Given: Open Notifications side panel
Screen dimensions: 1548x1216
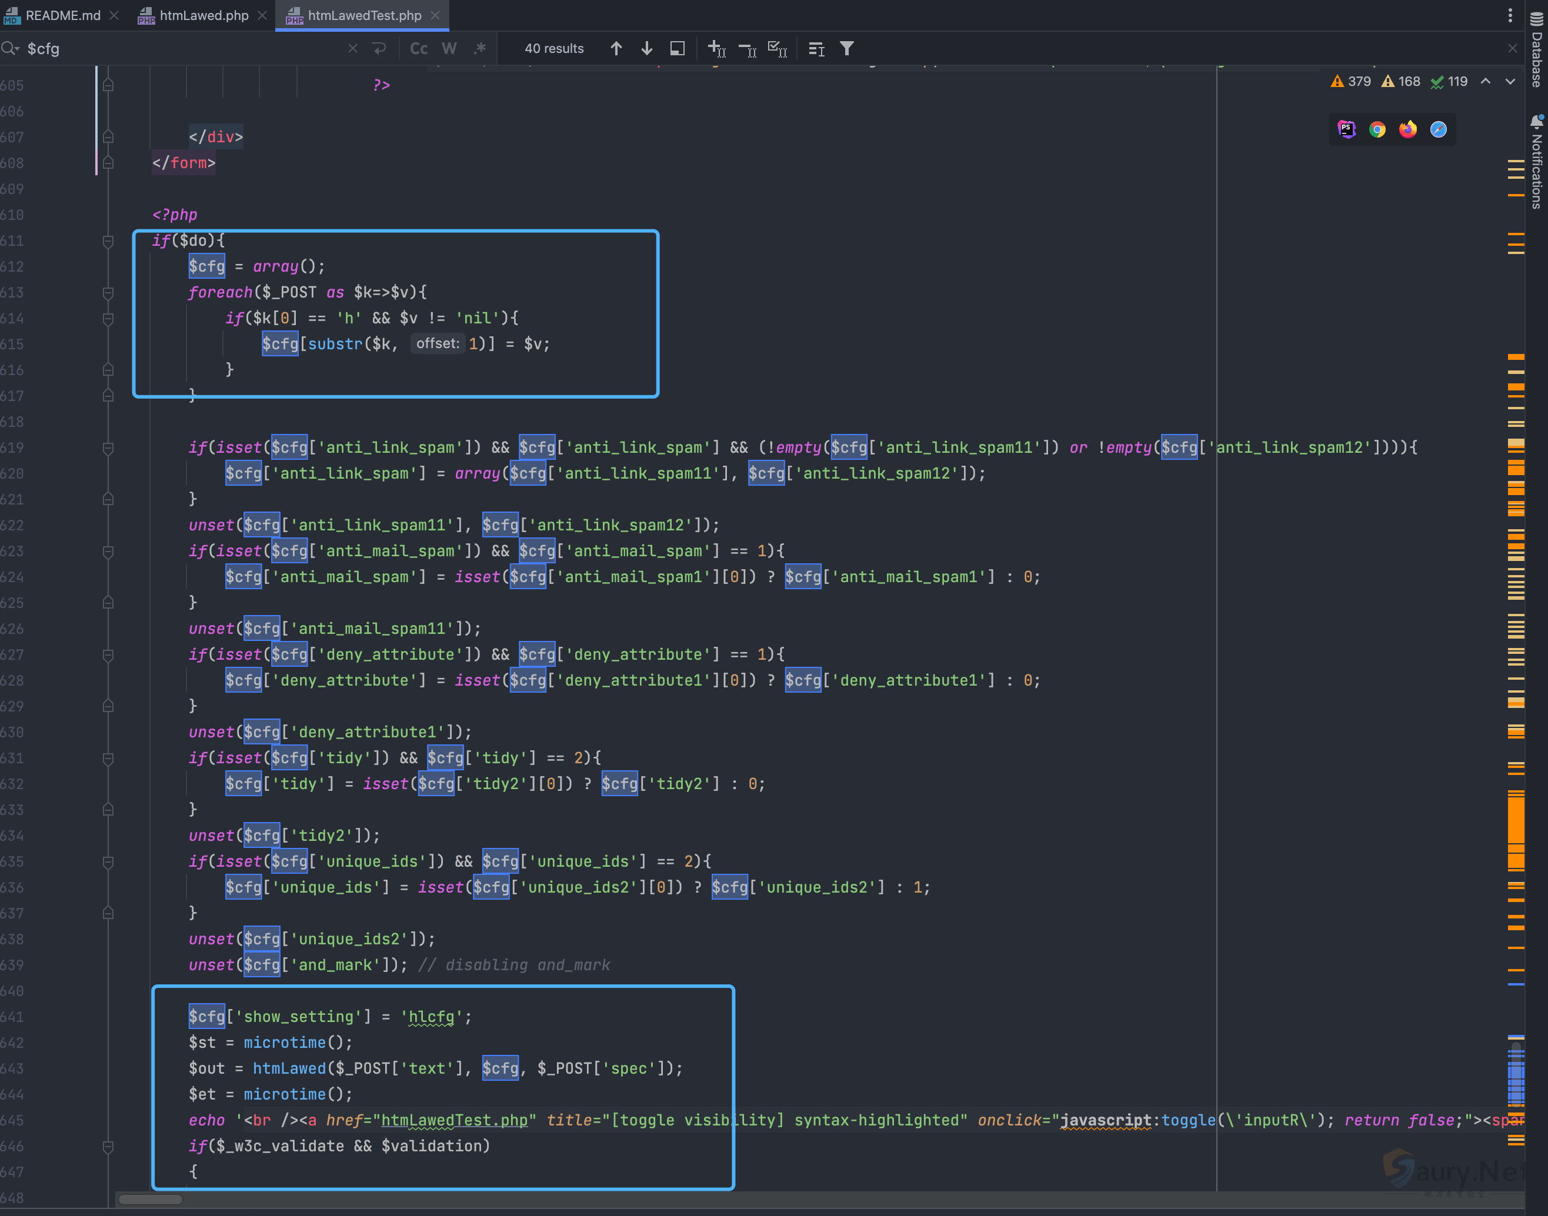Looking at the screenshot, I should [x=1537, y=163].
